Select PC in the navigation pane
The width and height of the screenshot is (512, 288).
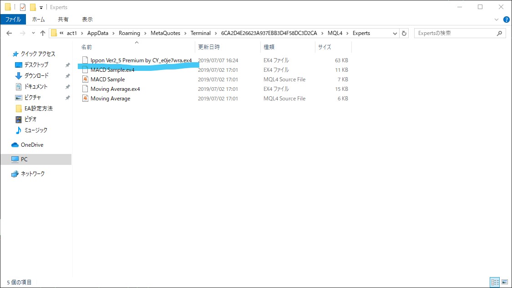tap(36, 159)
